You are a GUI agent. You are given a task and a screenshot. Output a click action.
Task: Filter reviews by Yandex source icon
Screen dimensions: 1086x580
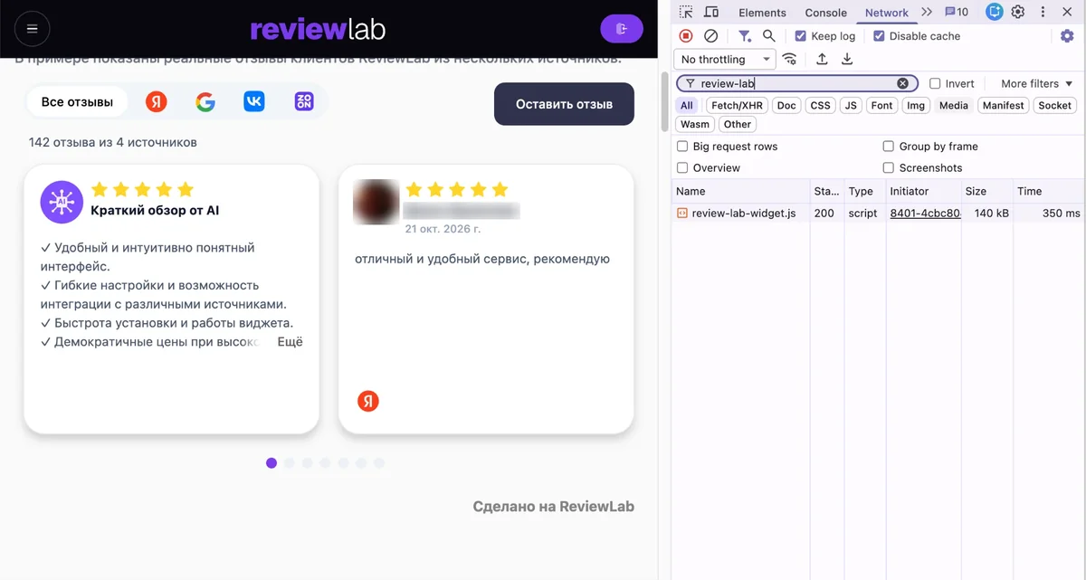(x=157, y=102)
